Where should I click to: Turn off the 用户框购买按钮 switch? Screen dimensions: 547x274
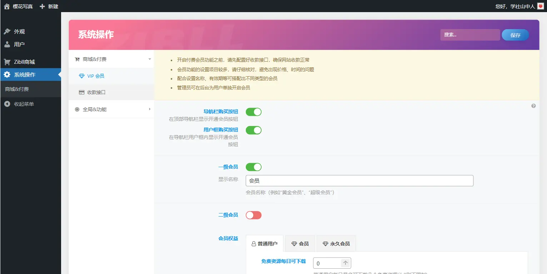[x=253, y=130]
